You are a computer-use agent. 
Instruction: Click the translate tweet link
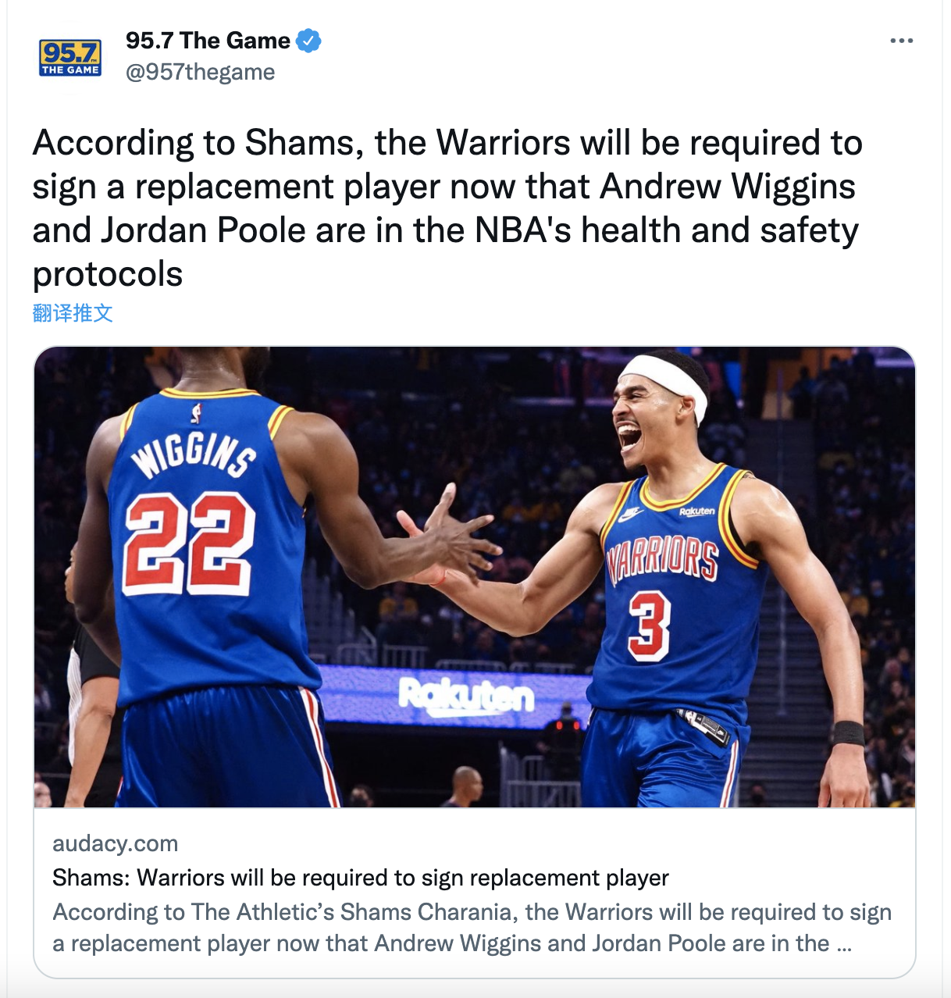[x=73, y=313]
